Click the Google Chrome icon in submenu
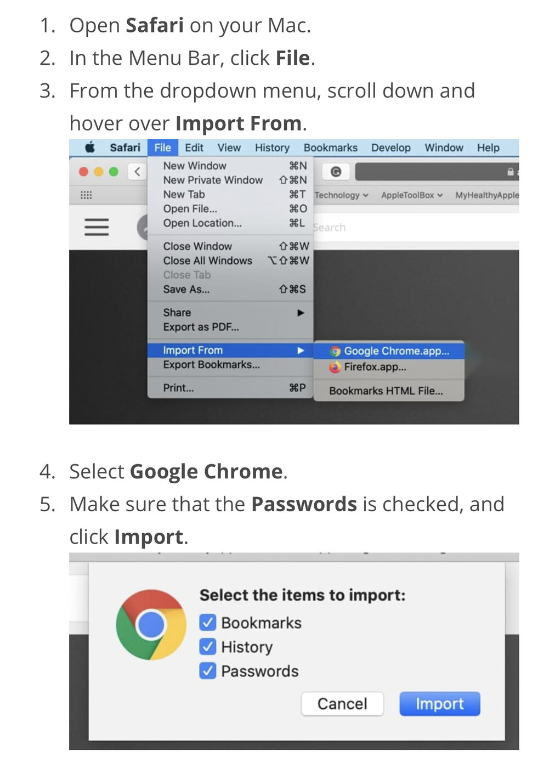This screenshot has height=768, width=538. tap(335, 351)
